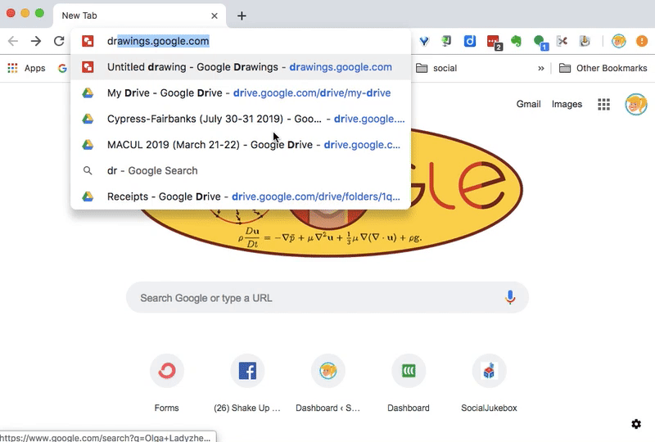655x442 pixels.
Task: Go back with the browser back arrow
Action: (13, 41)
